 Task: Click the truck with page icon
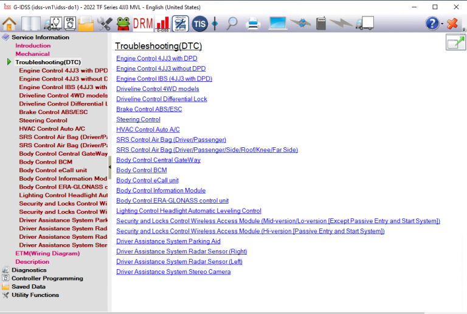(365, 23)
